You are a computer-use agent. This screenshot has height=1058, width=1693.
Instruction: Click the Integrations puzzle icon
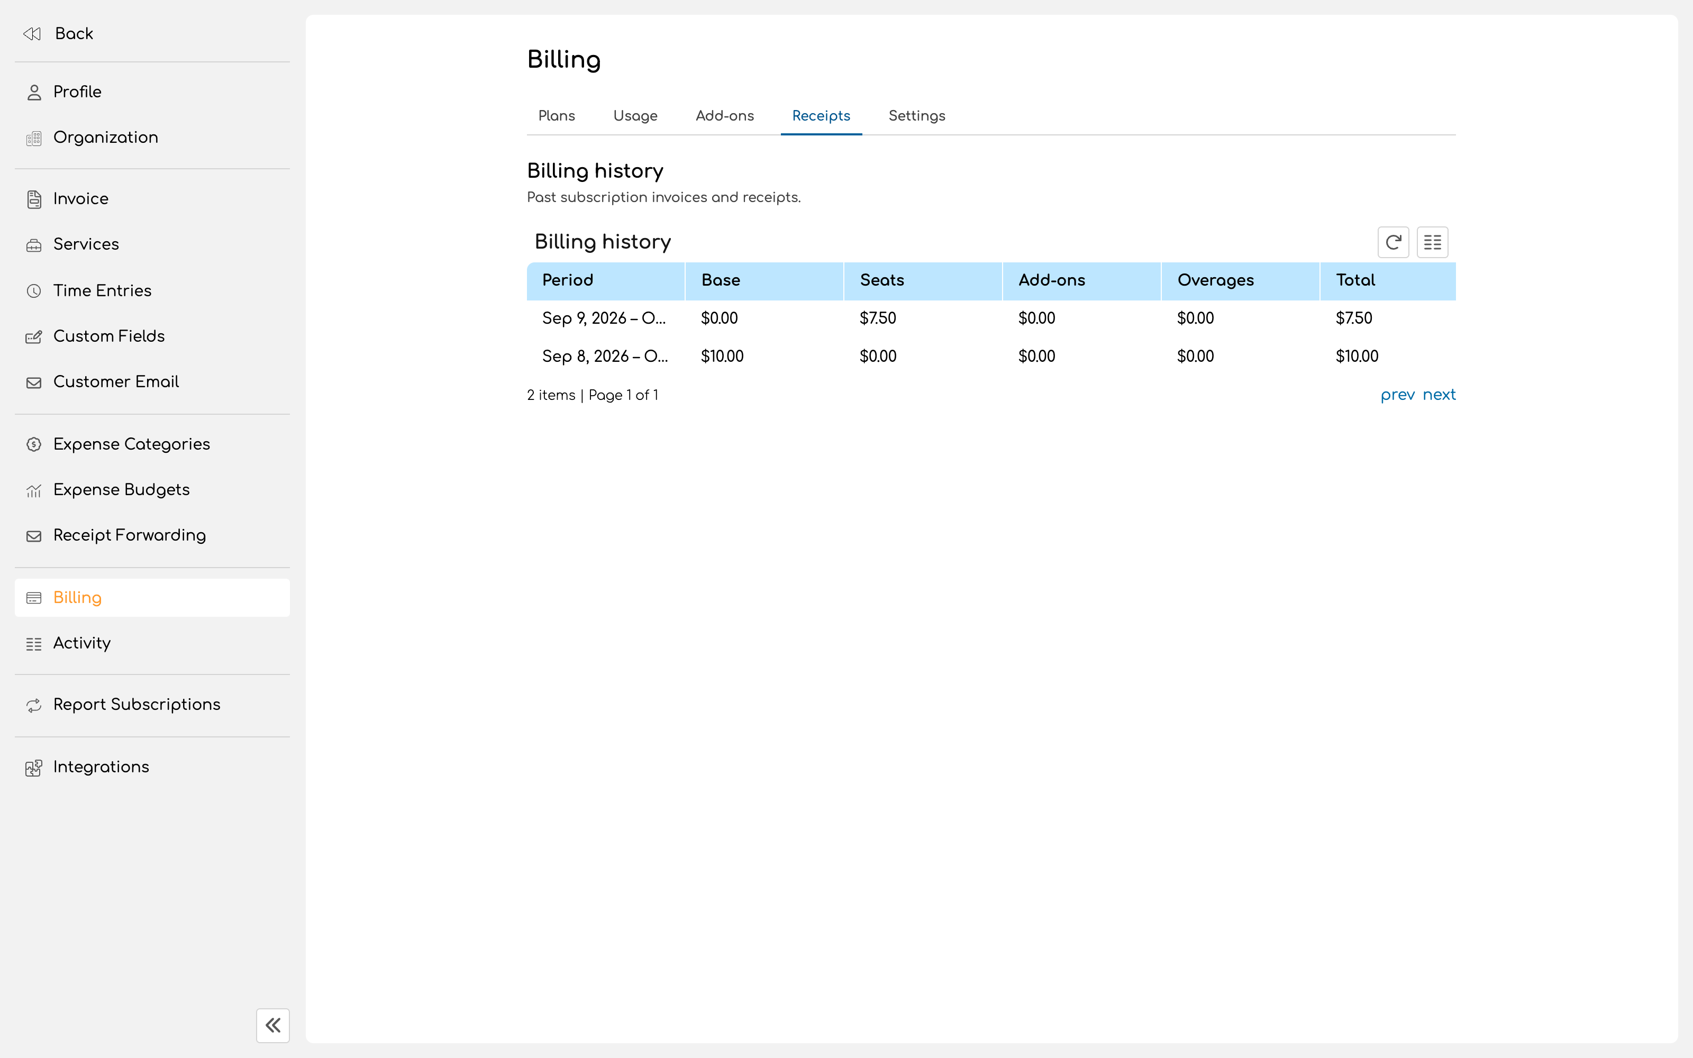click(33, 768)
